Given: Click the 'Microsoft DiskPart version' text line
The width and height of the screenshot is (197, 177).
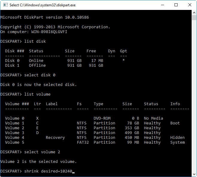Looking at the screenshot, I should [x=44, y=17].
